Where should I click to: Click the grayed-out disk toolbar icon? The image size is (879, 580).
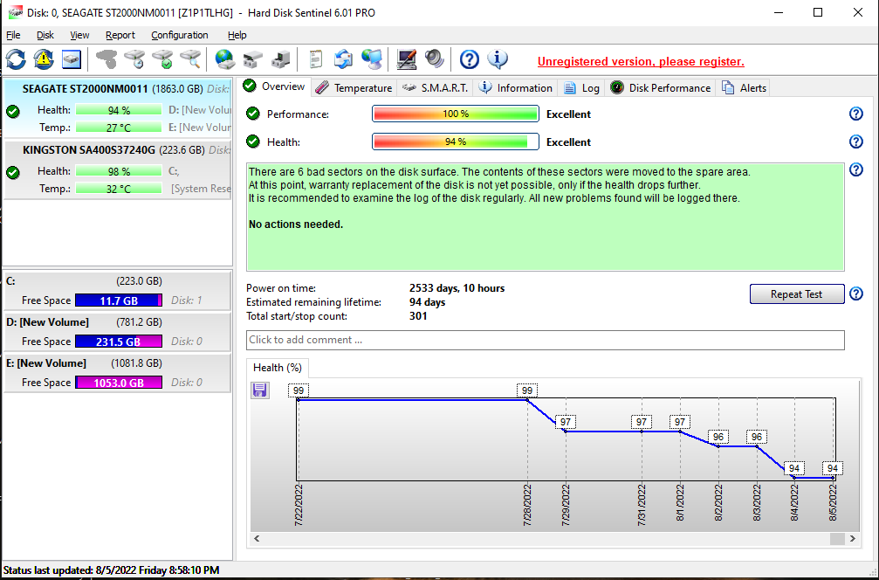click(x=106, y=59)
